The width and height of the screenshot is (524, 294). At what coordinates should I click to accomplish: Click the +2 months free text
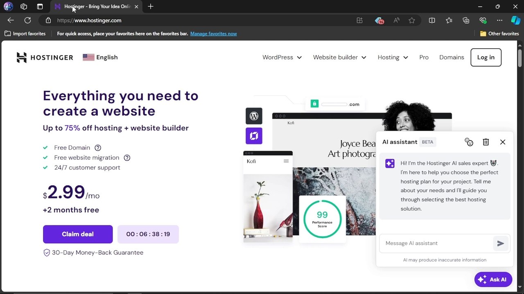(71, 210)
